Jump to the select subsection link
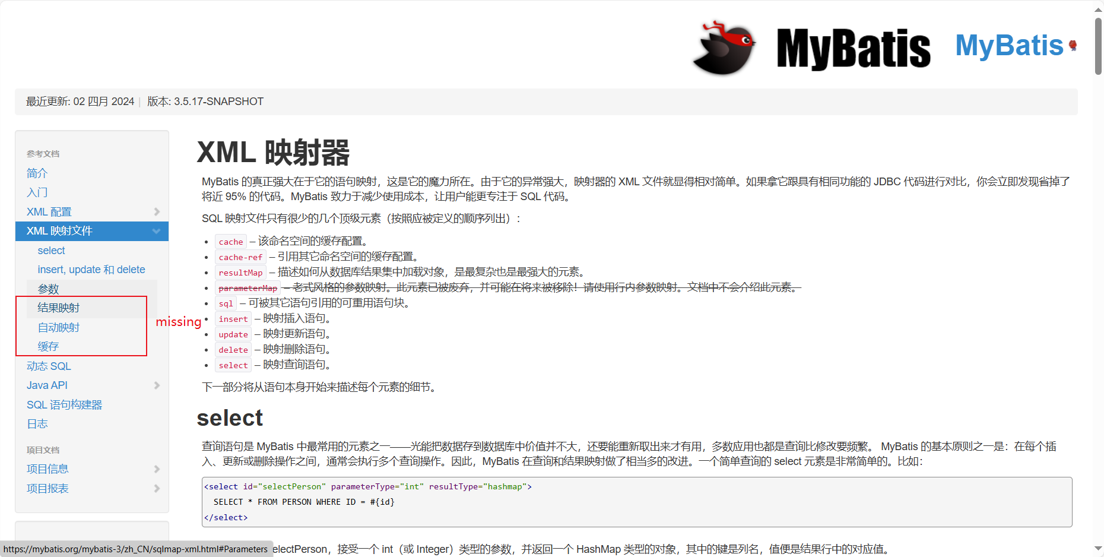 pos(51,251)
